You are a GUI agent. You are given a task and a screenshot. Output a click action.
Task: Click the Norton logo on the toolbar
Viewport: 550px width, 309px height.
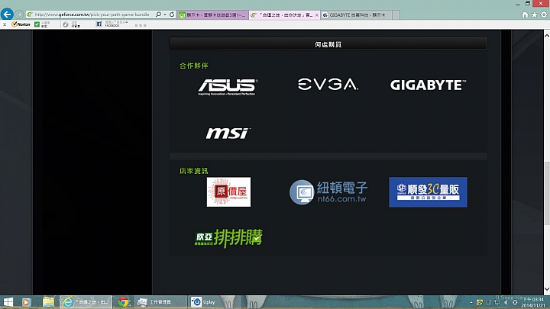pos(21,24)
